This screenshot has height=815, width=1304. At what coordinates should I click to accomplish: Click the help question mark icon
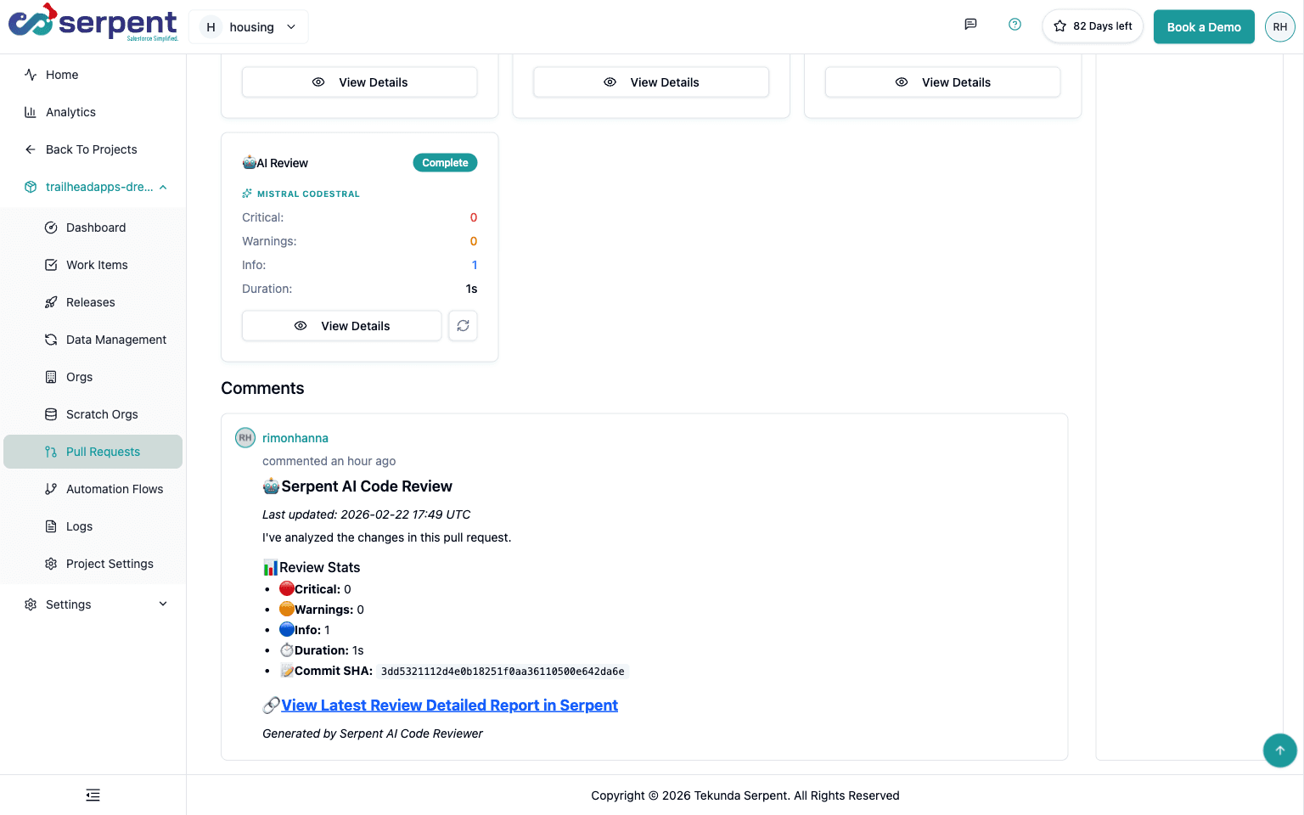(1015, 25)
